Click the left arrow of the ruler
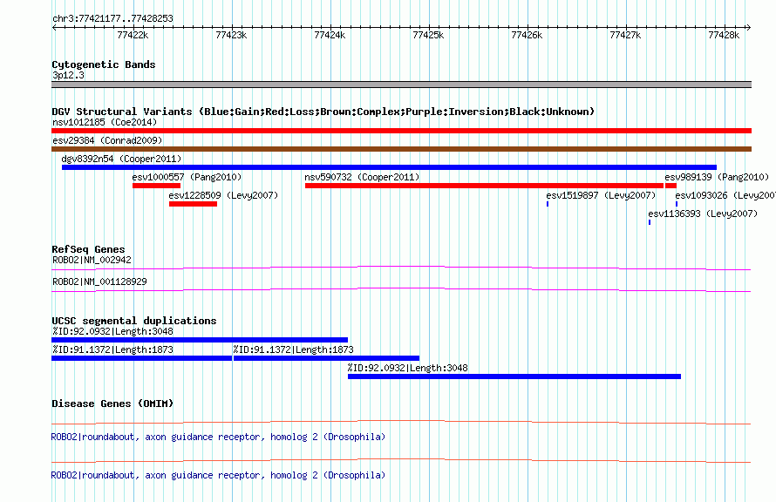776x502 pixels. click(54, 27)
